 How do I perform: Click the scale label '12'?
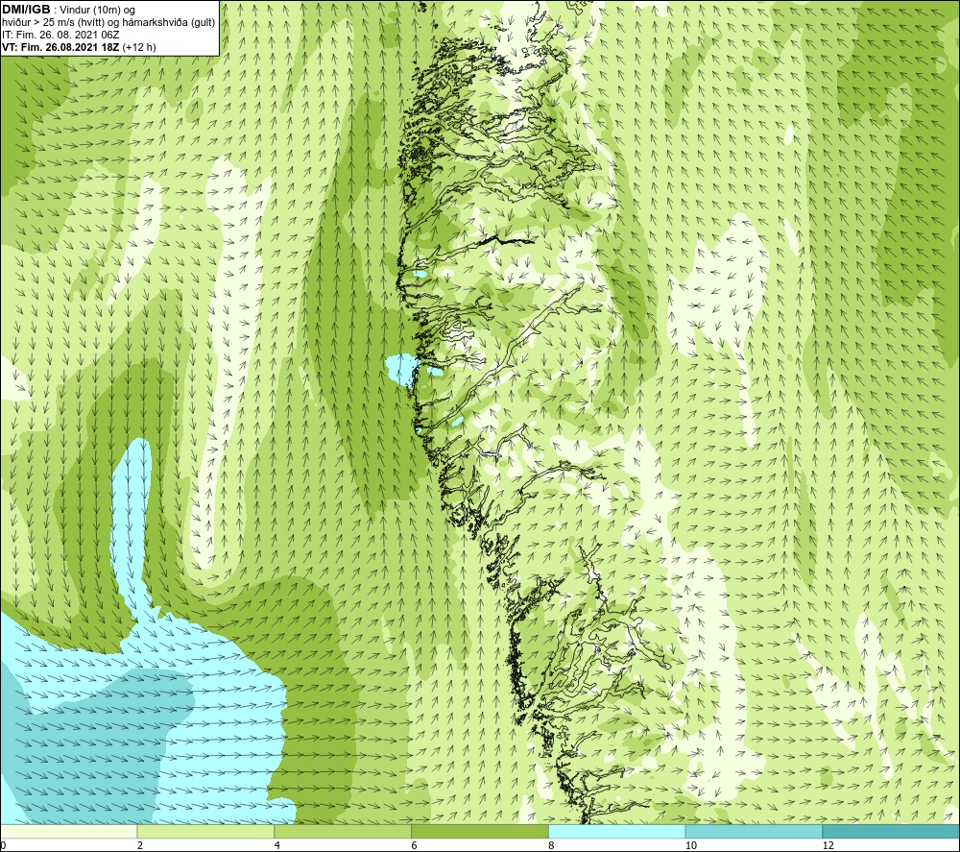(x=828, y=846)
